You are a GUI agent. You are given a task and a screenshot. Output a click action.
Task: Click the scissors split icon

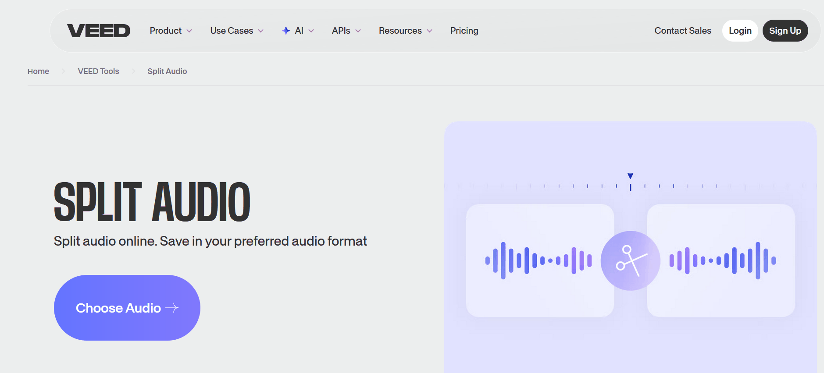tap(630, 260)
